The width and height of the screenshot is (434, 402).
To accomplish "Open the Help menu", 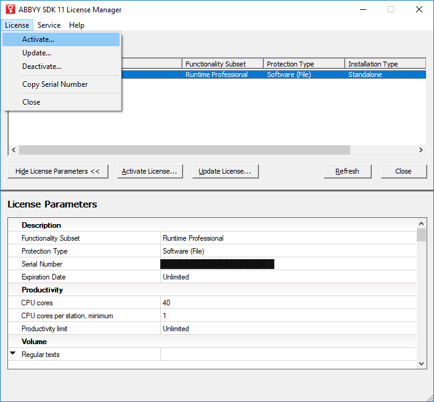I will 76,25.
